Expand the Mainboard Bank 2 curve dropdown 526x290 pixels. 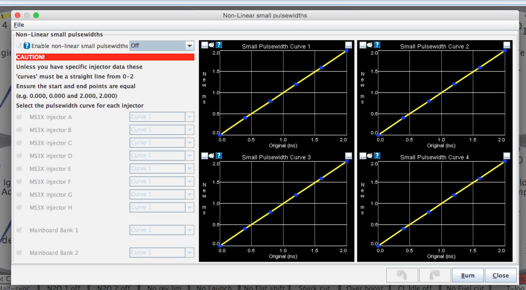pos(189,252)
